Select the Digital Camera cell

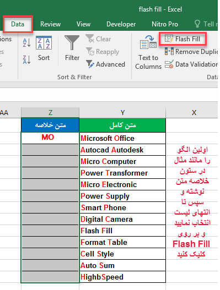click(122, 219)
